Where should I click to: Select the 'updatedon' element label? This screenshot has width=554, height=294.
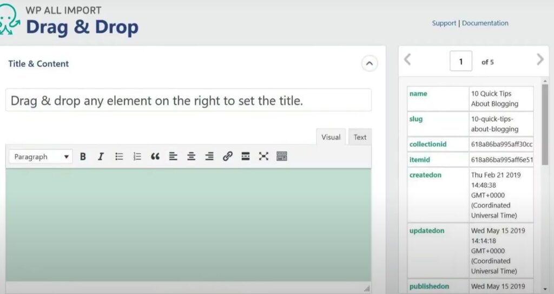pyautogui.click(x=427, y=231)
